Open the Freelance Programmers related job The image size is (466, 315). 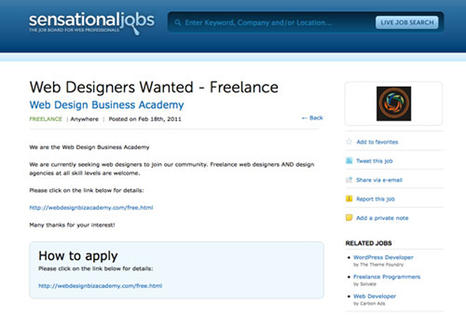pos(387,276)
